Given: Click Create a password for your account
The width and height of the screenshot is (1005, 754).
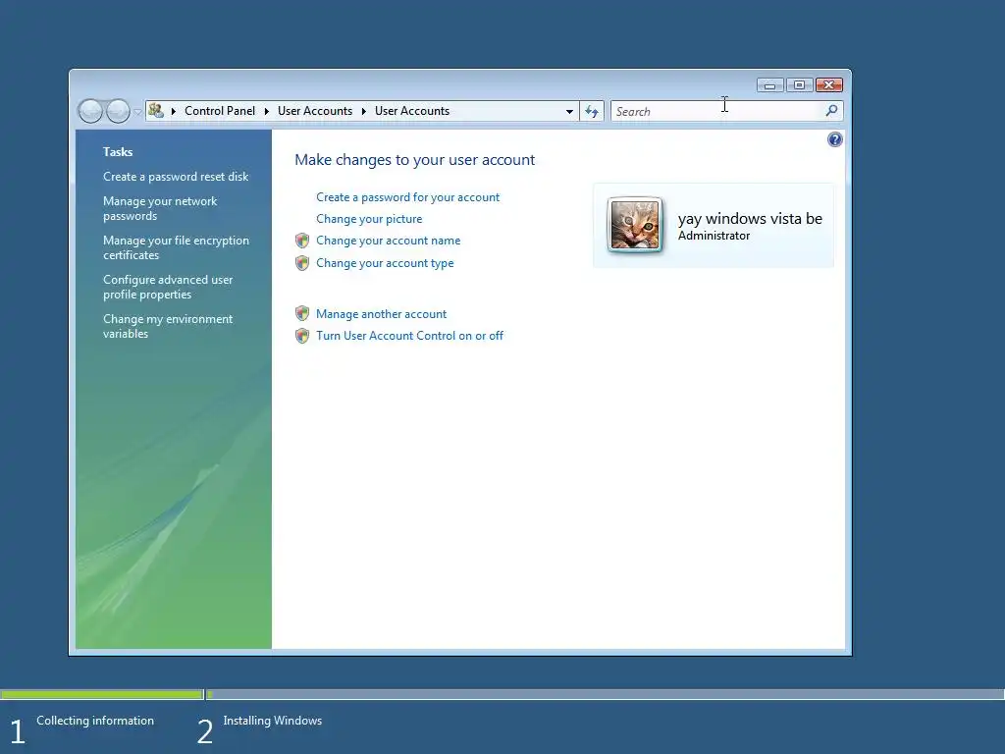Looking at the screenshot, I should click(407, 197).
